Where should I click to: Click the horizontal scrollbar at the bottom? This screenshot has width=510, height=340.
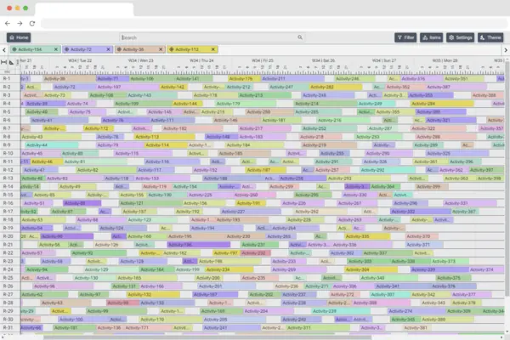(x=207, y=337)
